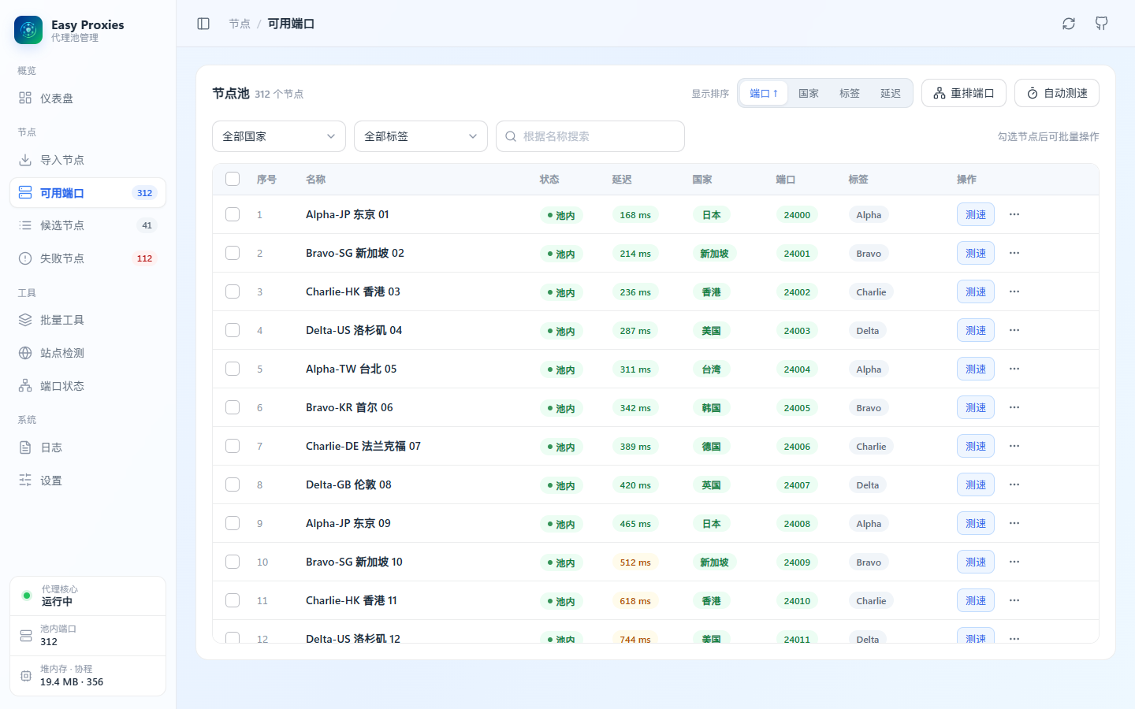Open 候选节点 in sidebar

(x=87, y=225)
